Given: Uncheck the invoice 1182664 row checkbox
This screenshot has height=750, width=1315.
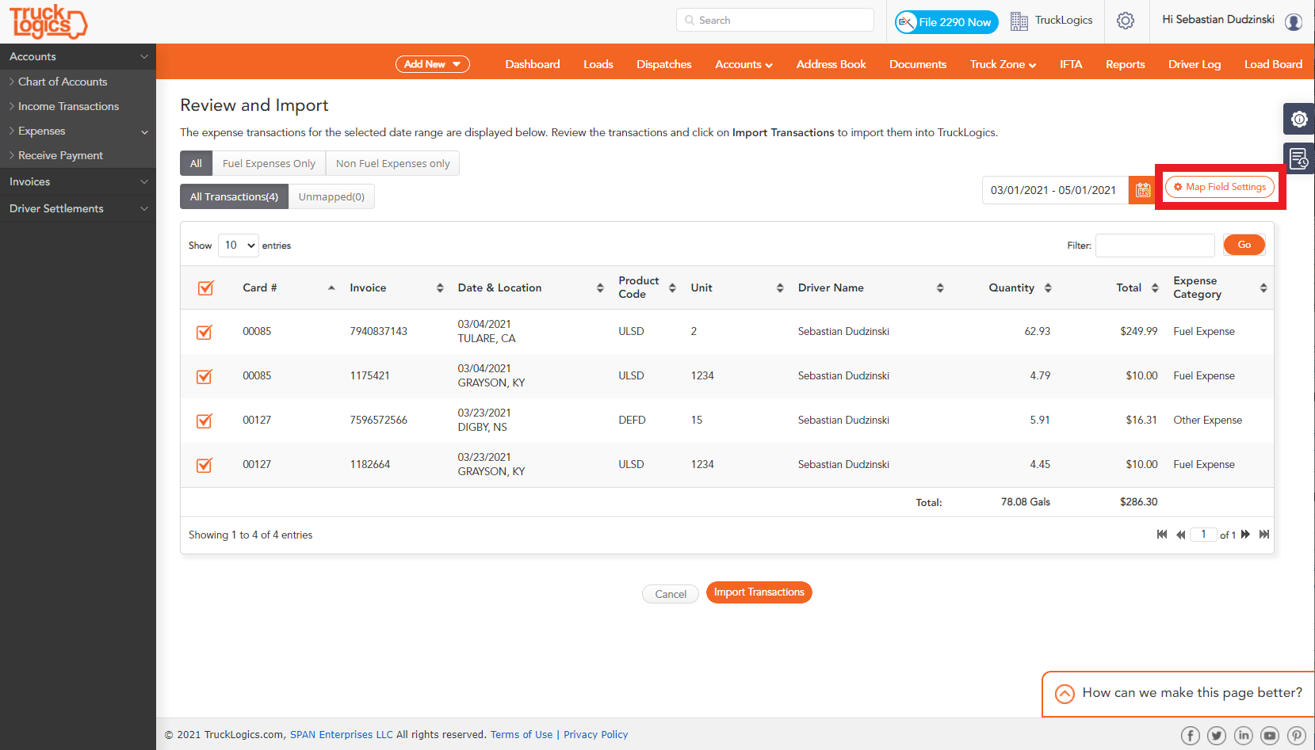Looking at the screenshot, I should pyautogui.click(x=205, y=465).
